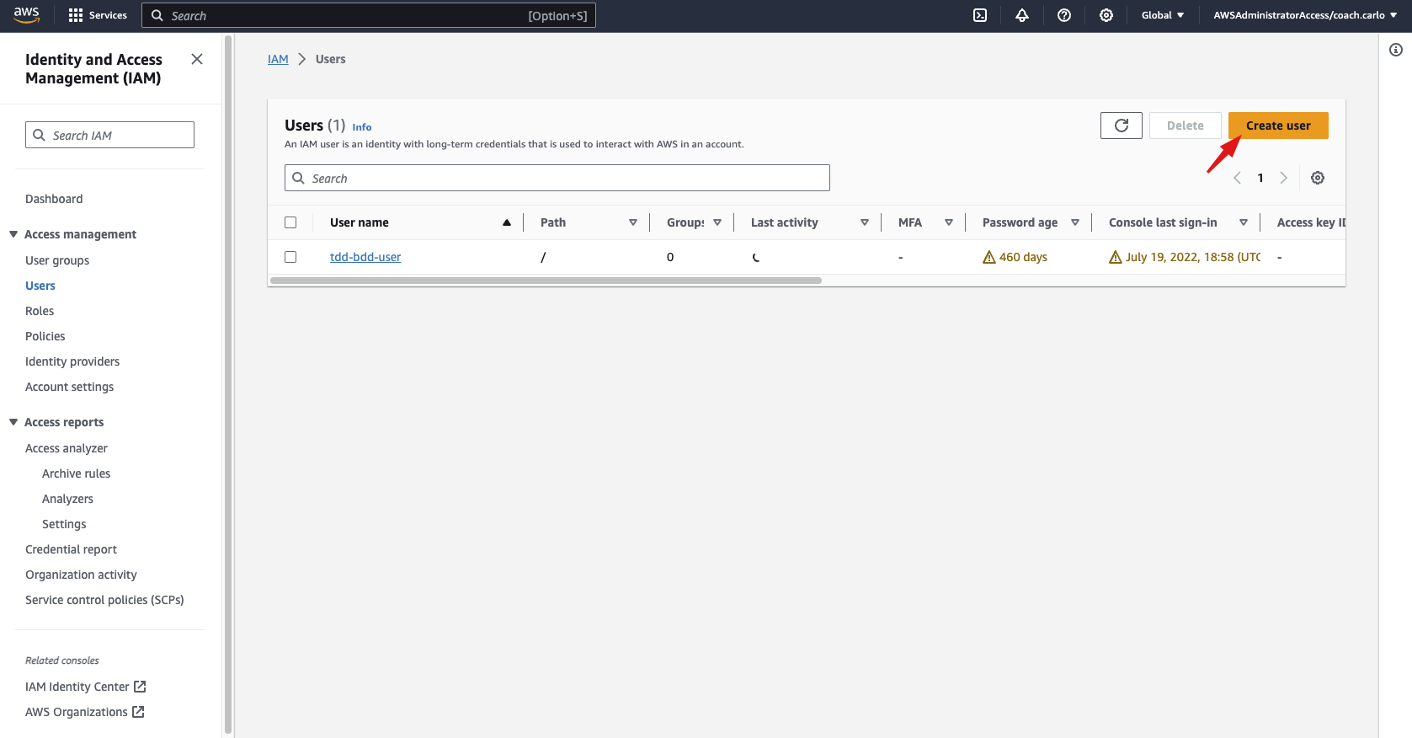This screenshot has width=1412, height=738.
Task: Open the notifications bell icon
Action: [x=1022, y=15]
